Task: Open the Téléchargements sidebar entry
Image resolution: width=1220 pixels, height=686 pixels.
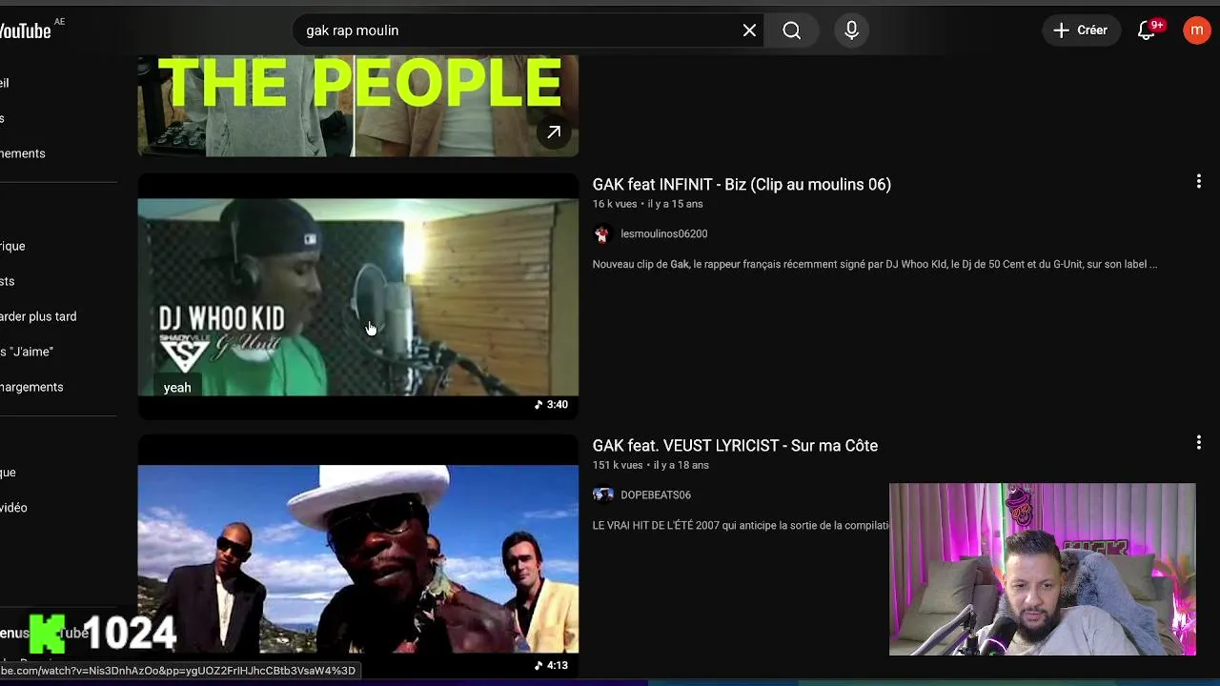Action: [x=31, y=387]
